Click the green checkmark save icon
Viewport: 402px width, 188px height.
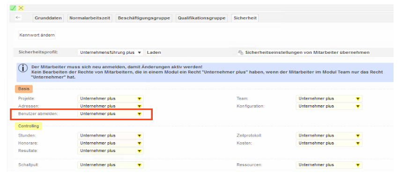click(x=13, y=8)
